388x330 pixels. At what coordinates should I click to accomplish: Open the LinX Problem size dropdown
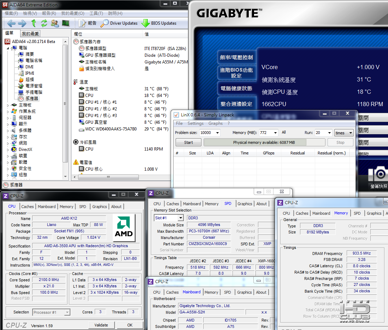pyautogui.click(x=218, y=133)
